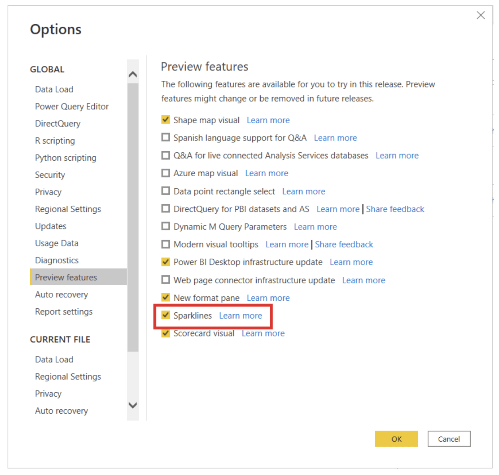Open the Auto recovery settings under Global
The height and width of the screenshot is (475, 499).
(x=61, y=294)
